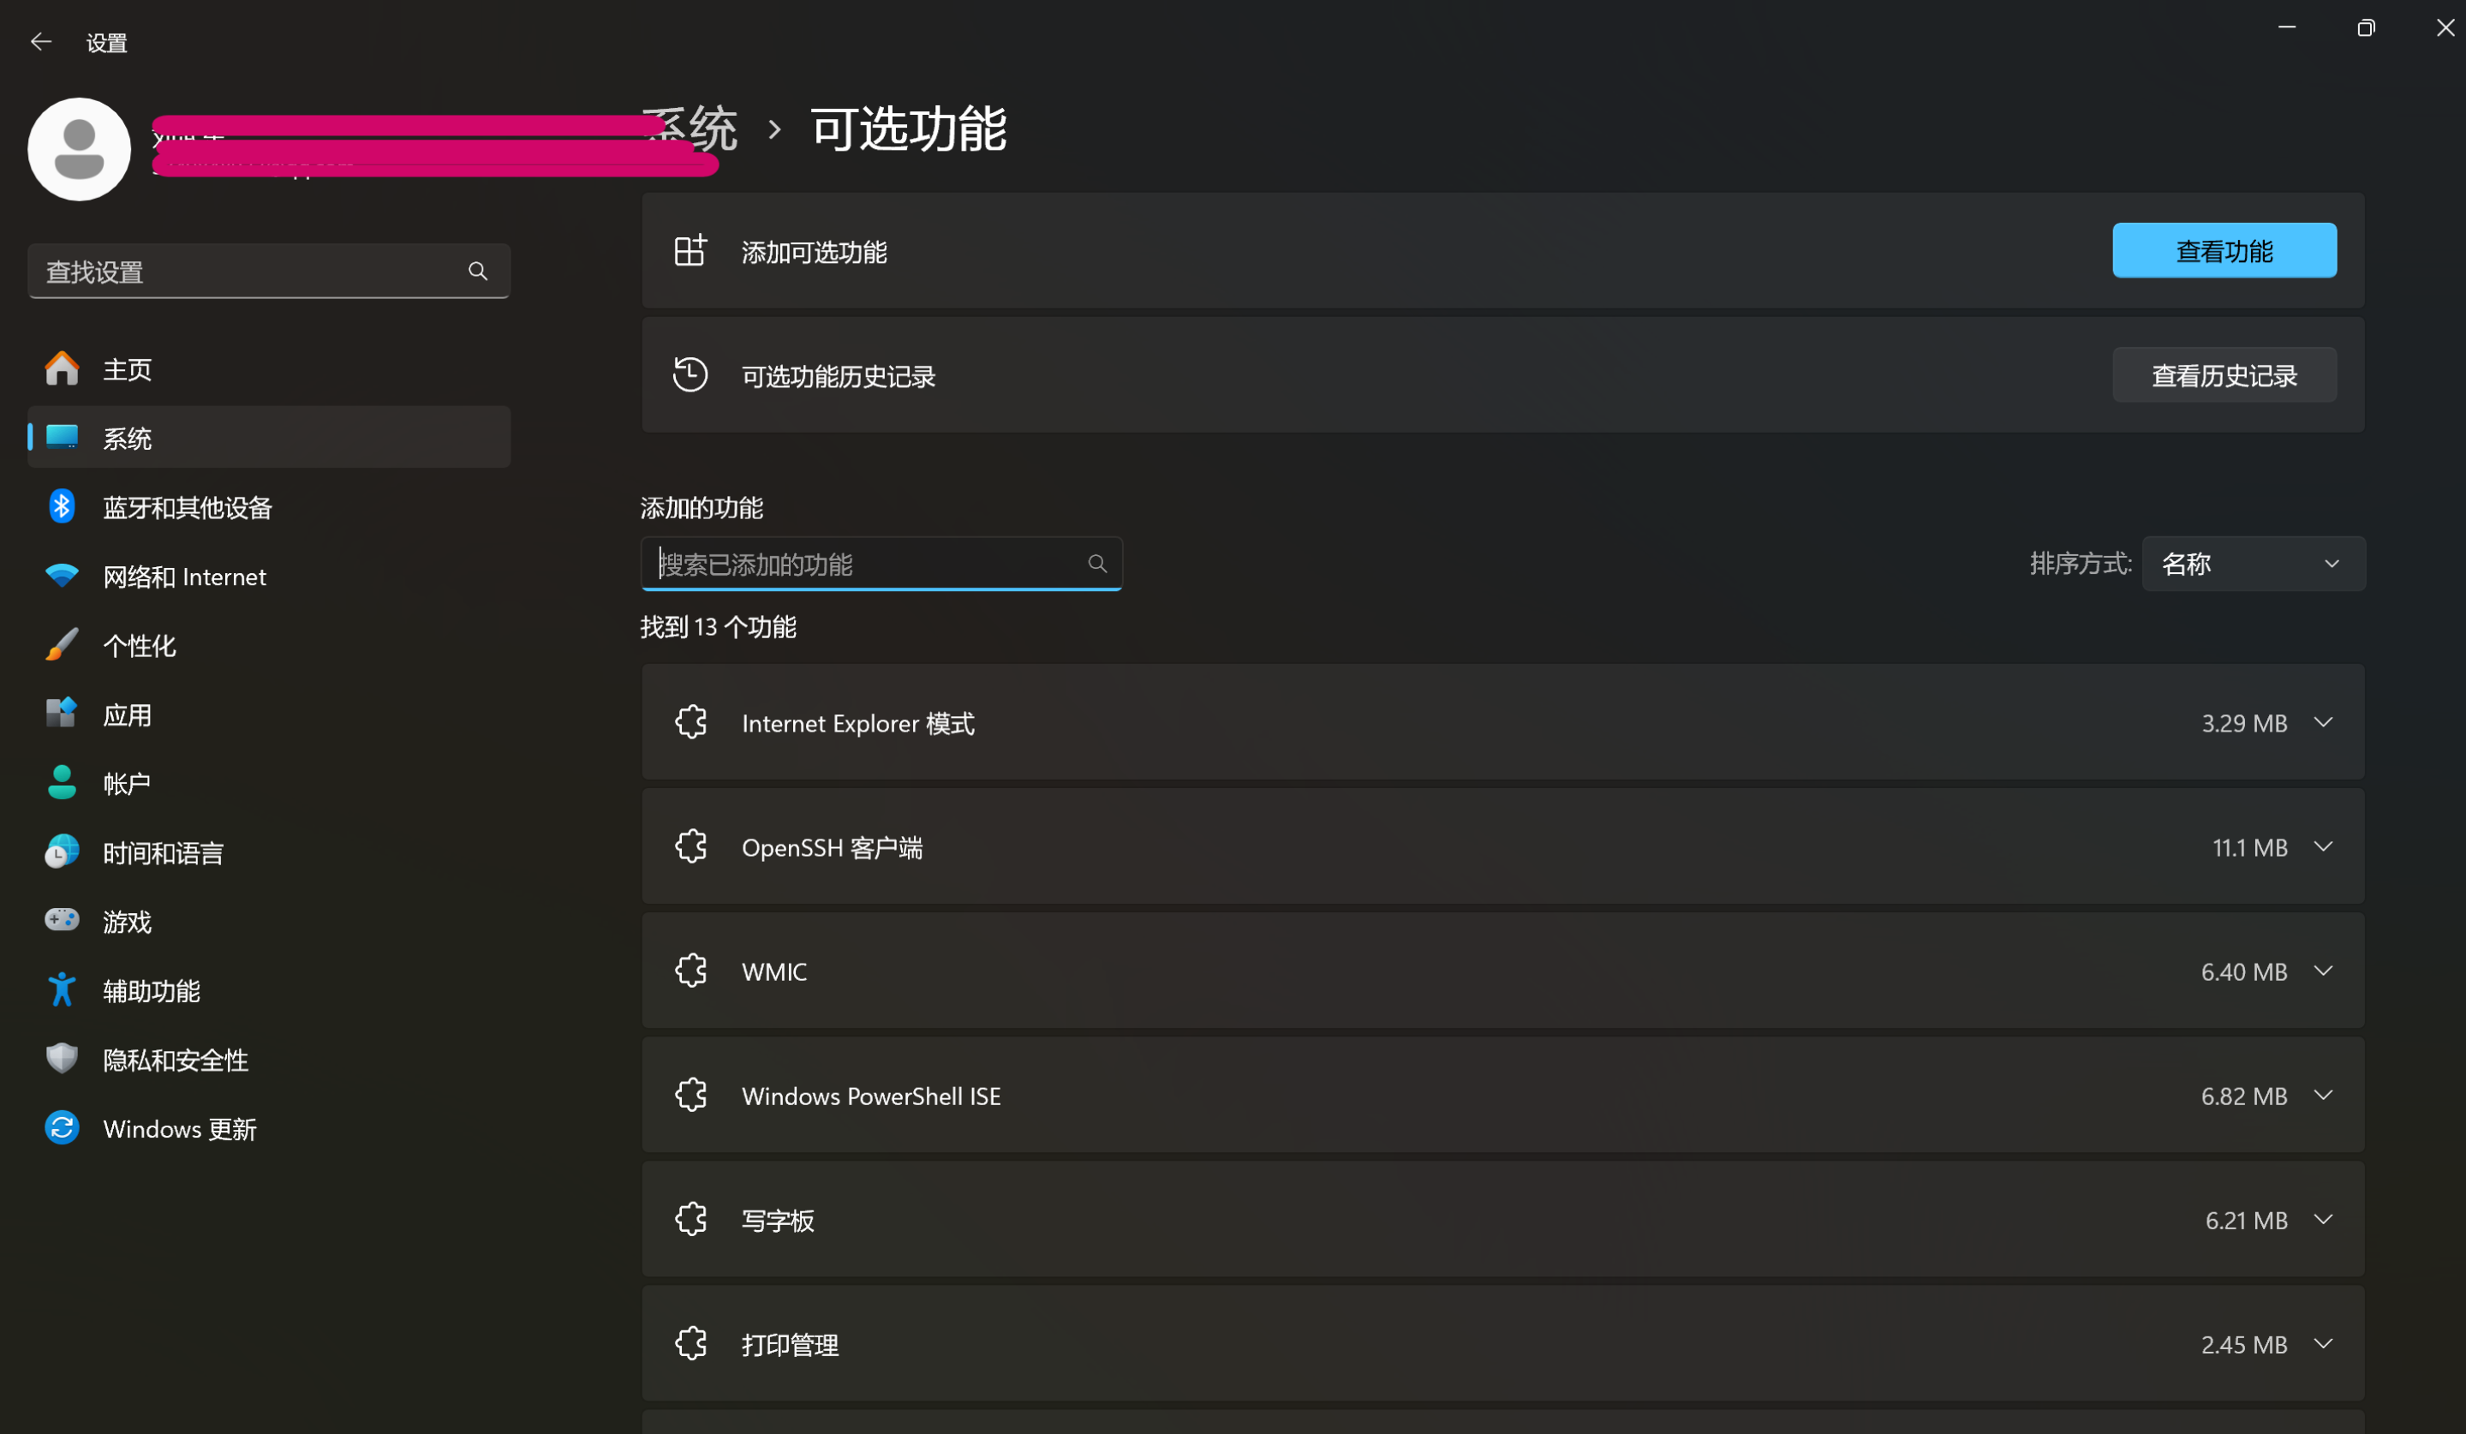The image size is (2466, 1434).
Task: Select the 游戏 gamepad icon
Action: [x=61, y=920]
